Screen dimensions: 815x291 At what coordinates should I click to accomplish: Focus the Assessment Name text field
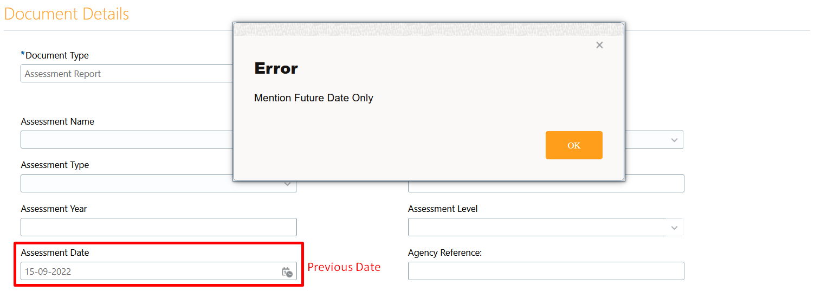(127, 140)
